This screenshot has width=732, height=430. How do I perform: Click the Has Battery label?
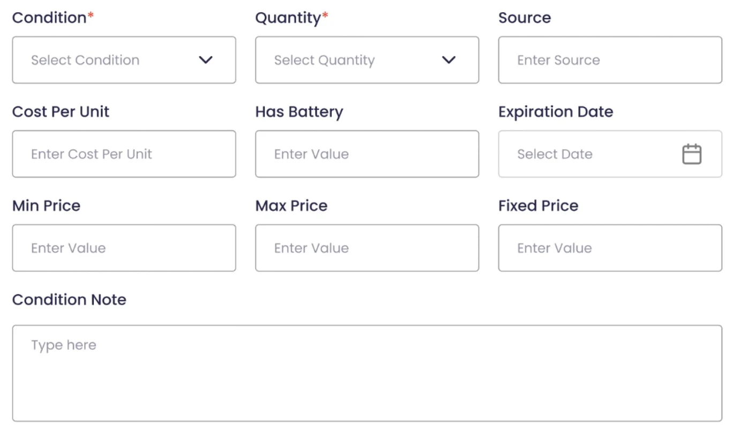coord(299,112)
